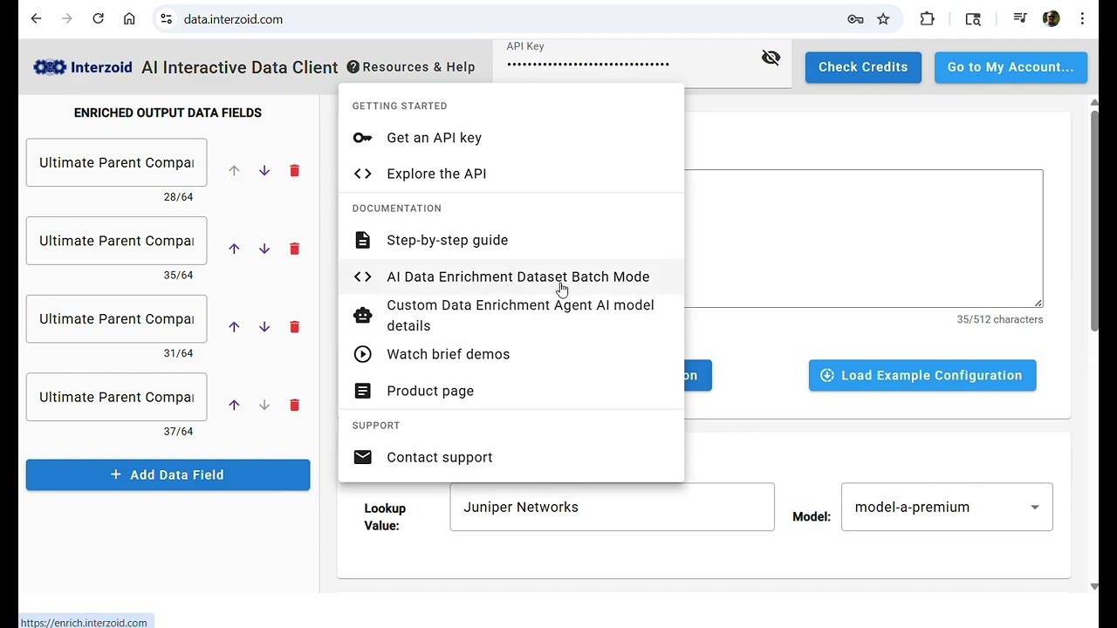Screen dimensions: 1117x628
Task: Click the description textarea with 35/512 counter
Action: (863, 238)
